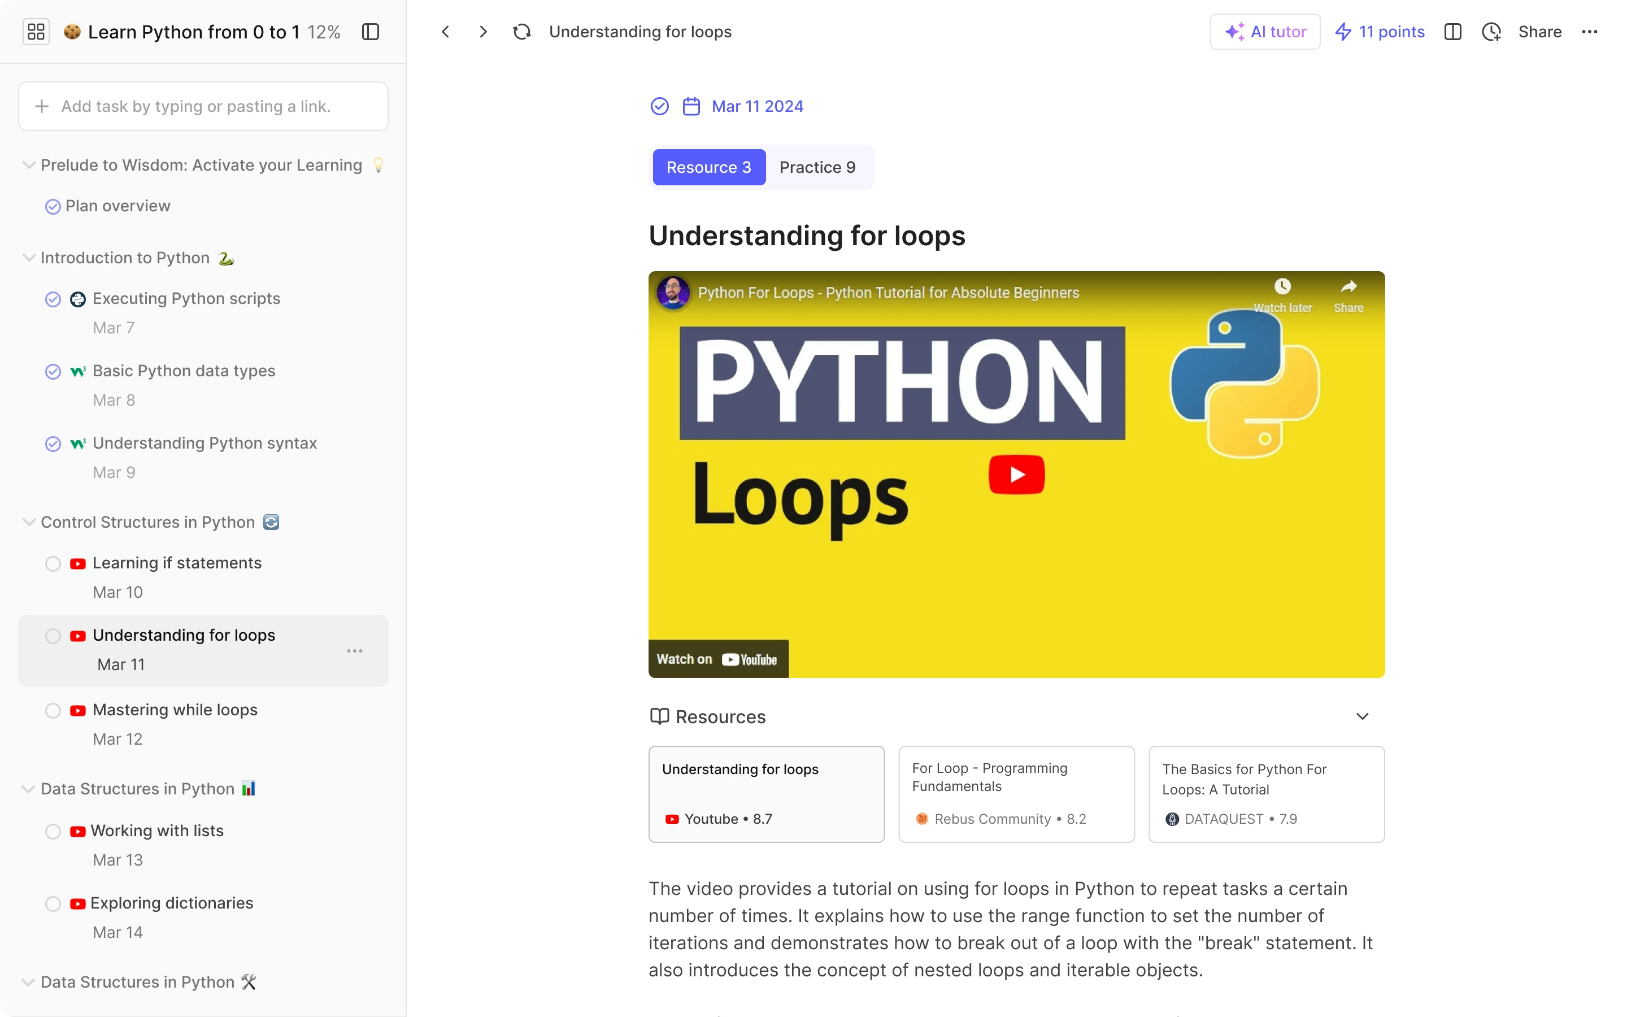Check off Mastering while loops task
1627x1017 pixels.
53,711
